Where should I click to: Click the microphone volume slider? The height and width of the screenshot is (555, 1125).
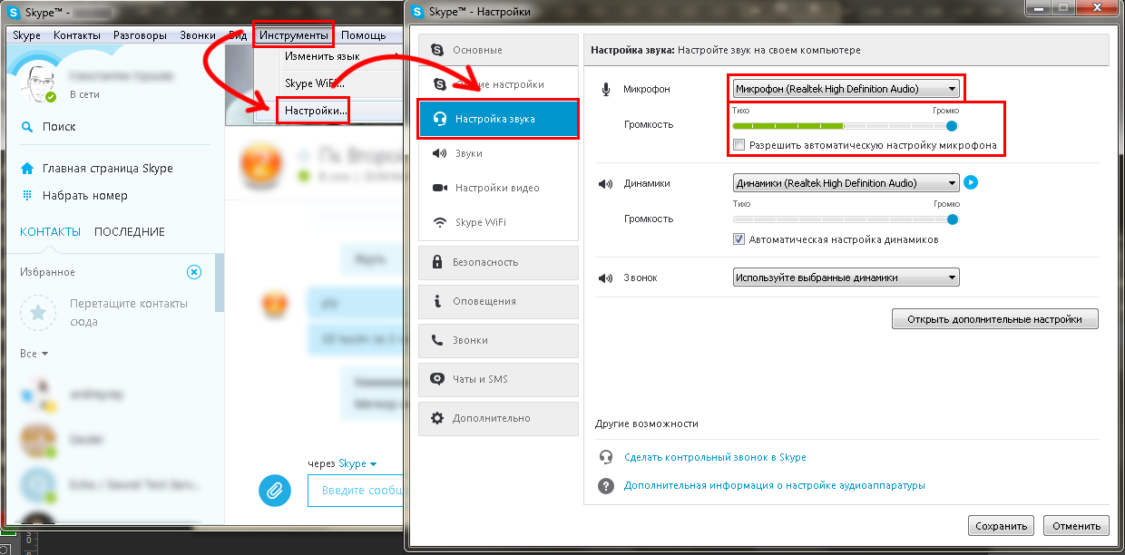pyautogui.click(x=845, y=126)
